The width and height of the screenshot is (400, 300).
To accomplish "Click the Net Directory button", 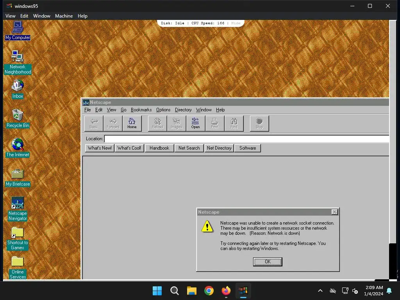I will pyautogui.click(x=219, y=148).
